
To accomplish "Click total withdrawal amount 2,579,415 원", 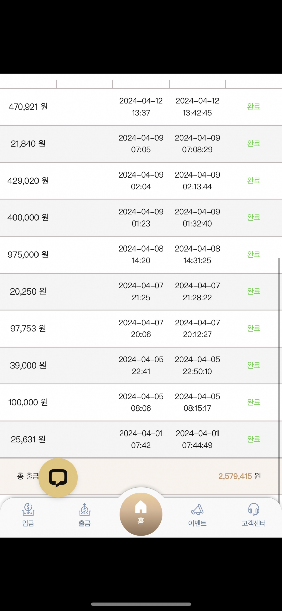I will [239, 476].
